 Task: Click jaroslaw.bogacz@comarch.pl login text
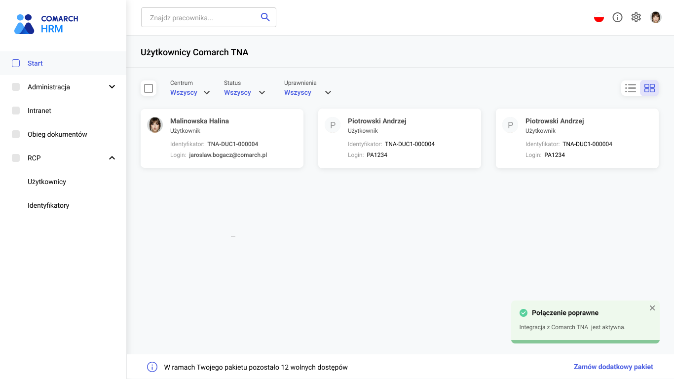(x=228, y=155)
